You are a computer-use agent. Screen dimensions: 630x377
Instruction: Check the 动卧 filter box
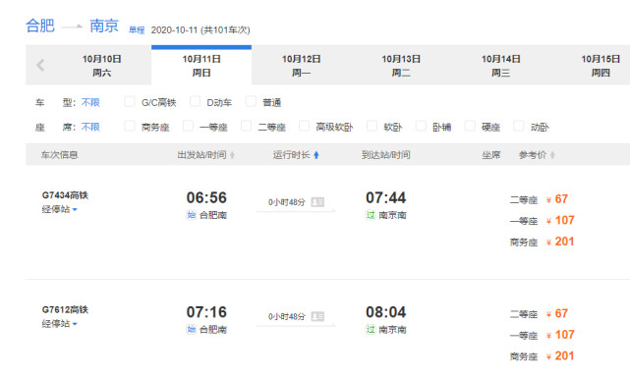[519, 126]
